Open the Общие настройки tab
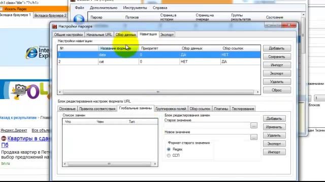The image size is (325, 182). pos(69,34)
